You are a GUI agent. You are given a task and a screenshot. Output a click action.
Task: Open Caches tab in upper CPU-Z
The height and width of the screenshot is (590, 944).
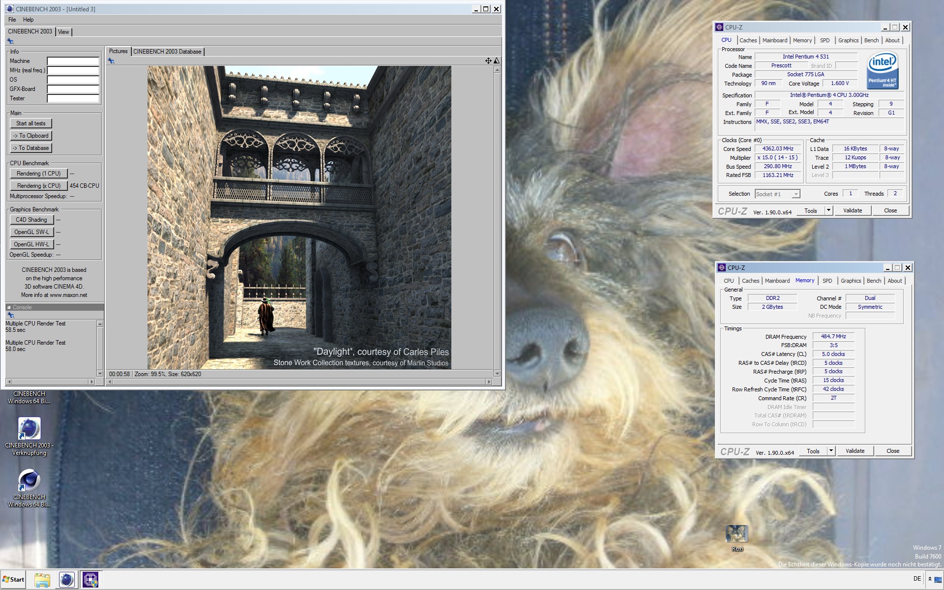(x=748, y=40)
